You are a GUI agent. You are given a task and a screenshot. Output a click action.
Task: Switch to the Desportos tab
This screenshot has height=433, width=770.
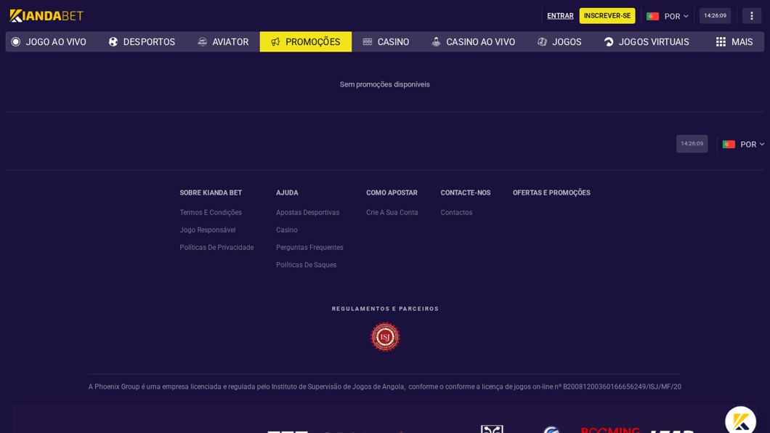point(142,41)
